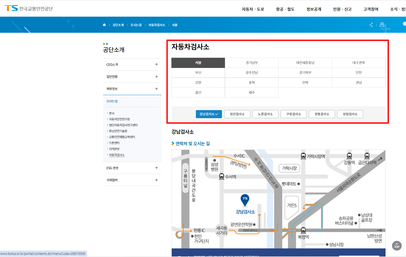Open 첨단자동차검사연구센터 sidebar link
The width and height of the screenshot is (406, 257).
pos(123,125)
